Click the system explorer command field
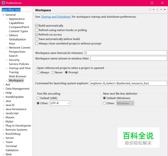The image size is (168, 156). [128, 83]
